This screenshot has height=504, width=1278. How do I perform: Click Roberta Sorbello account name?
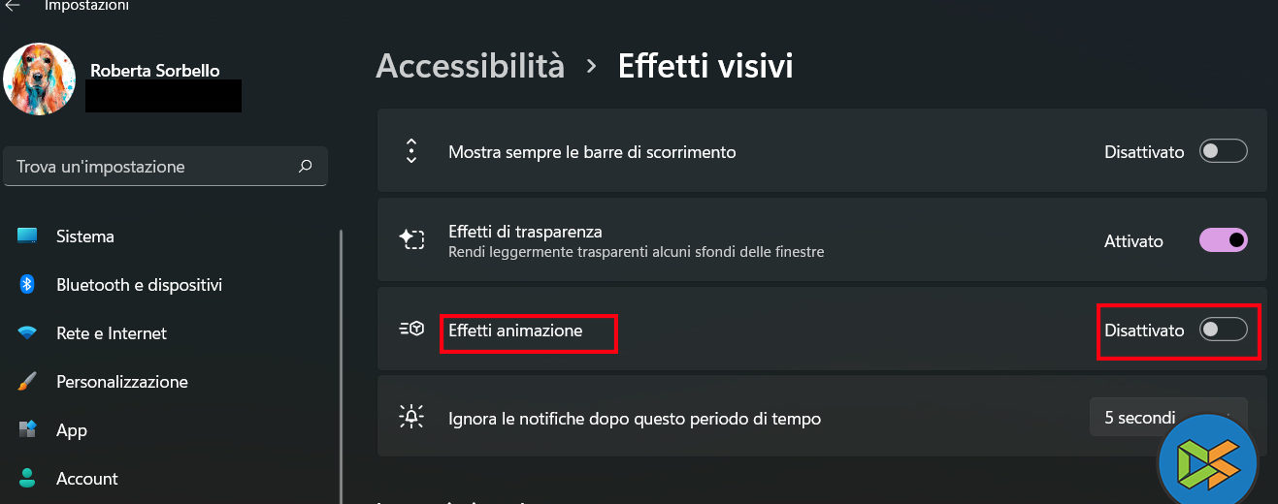point(154,71)
